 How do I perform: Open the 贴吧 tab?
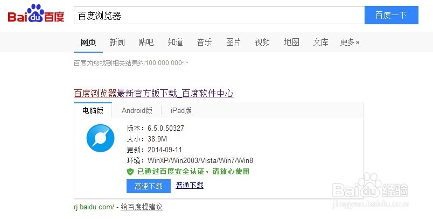[146, 42]
